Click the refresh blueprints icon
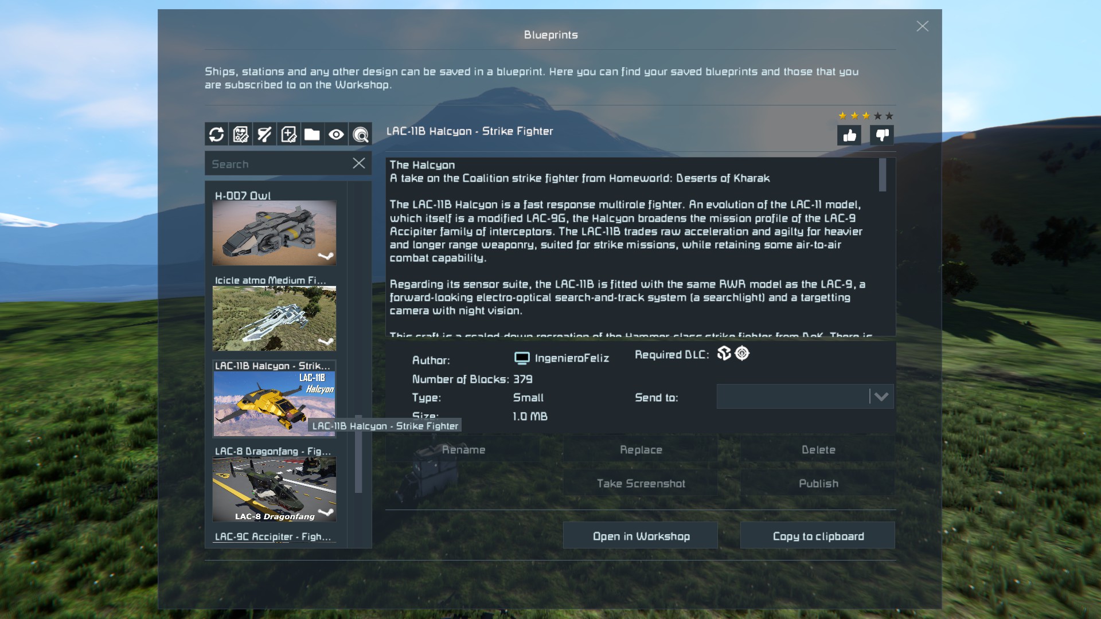This screenshot has width=1101, height=619. (x=216, y=134)
